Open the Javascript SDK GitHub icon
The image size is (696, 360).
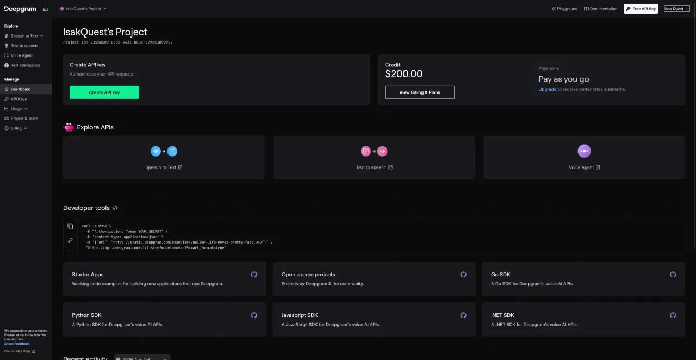pyautogui.click(x=463, y=315)
